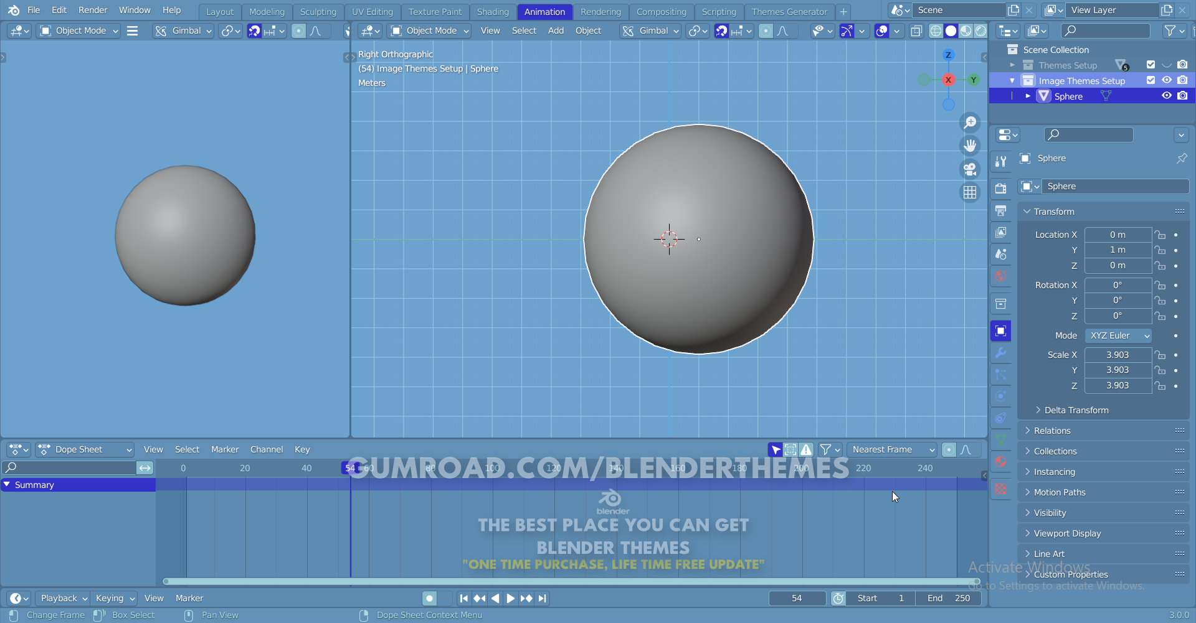The image size is (1196, 623).
Task: Toggle Themes Setup collection exclude checkbox
Action: click(1151, 65)
